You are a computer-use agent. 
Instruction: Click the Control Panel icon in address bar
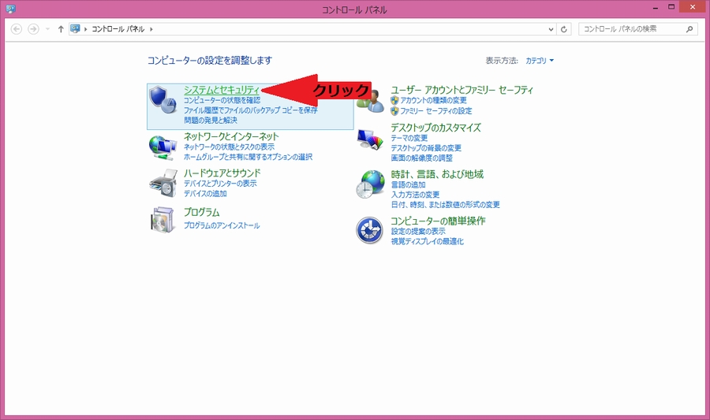pyautogui.click(x=75, y=29)
